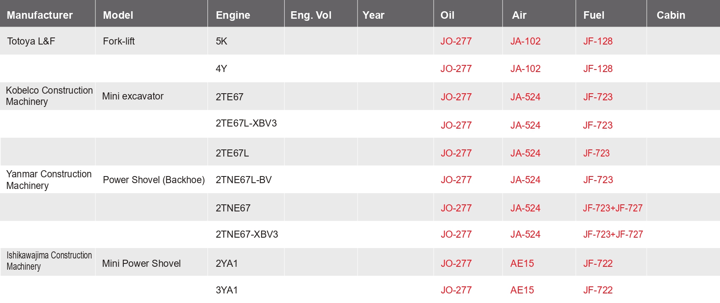Viewport: 720px width, 303px height.
Task: Open JO-277 oil link for 2TNE67L-BV engine
Action: (x=456, y=180)
